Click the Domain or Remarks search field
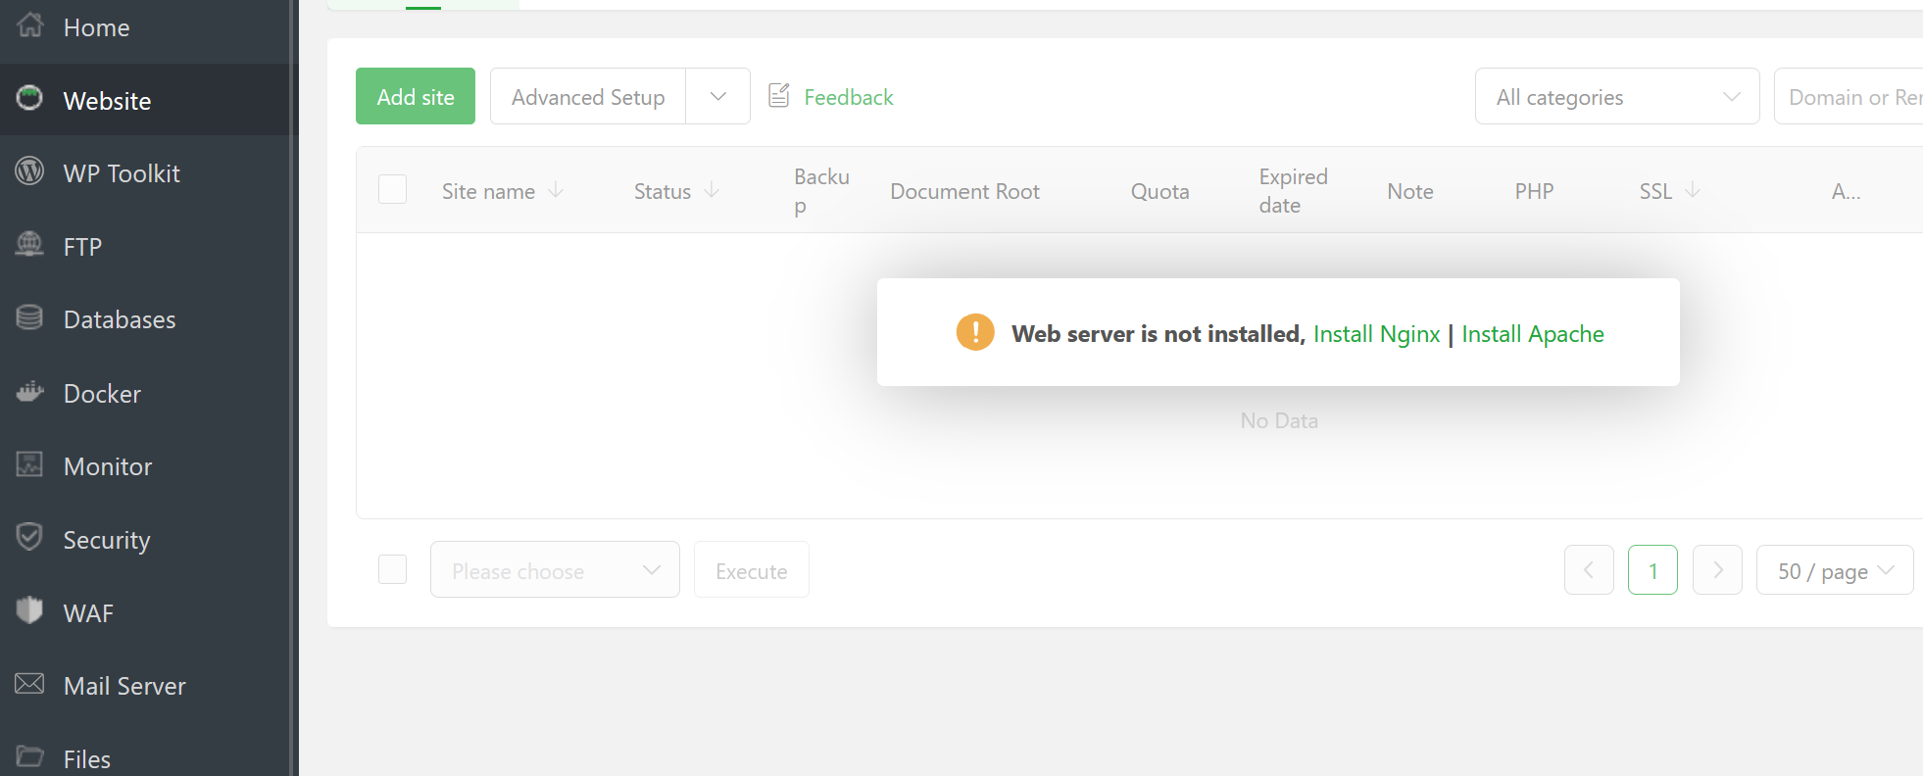The height and width of the screenshot is (776, 1923). (1849, 96)
